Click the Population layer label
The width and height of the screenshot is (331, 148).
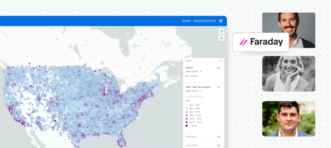[x=192, y=145]
